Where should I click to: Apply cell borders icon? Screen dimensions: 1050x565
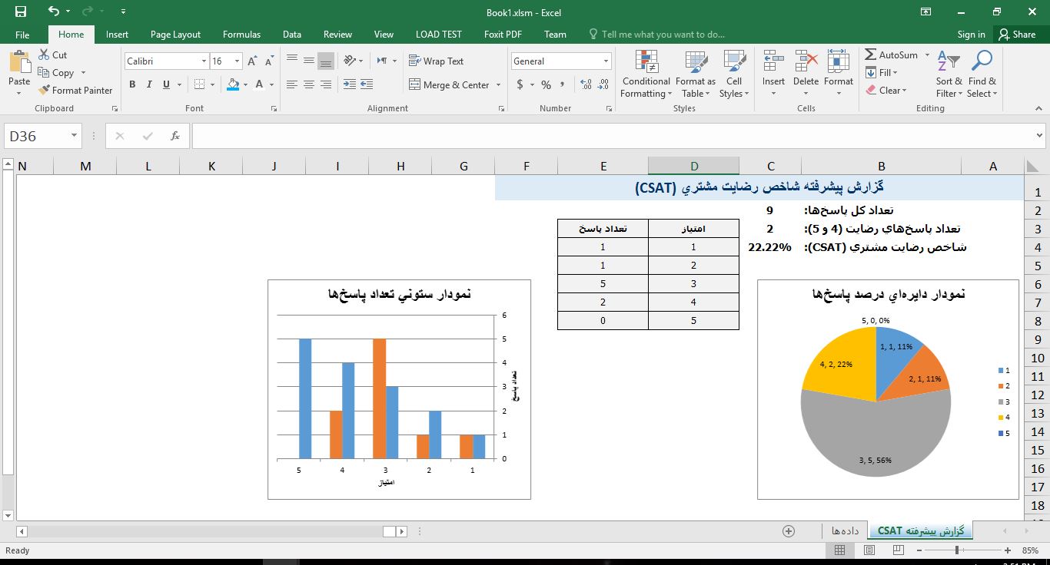click(200, 84)
